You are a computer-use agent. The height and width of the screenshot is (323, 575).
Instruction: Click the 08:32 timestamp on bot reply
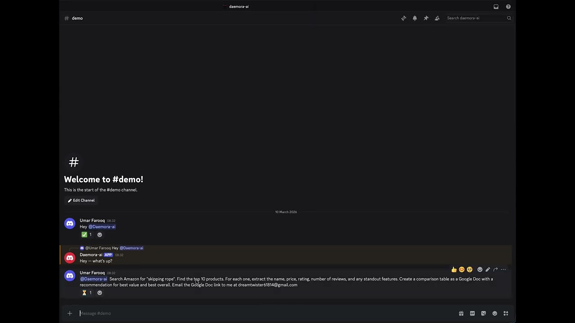[x=119, y=255]
